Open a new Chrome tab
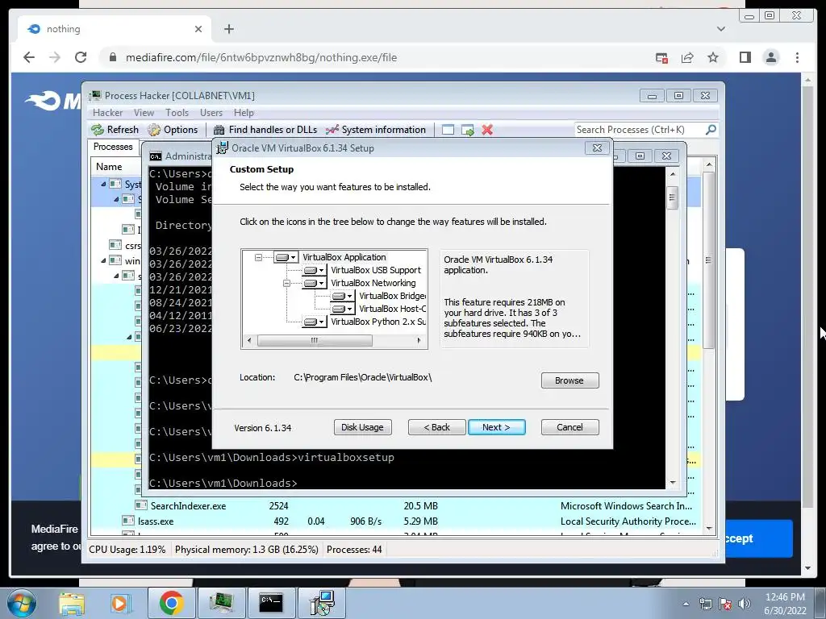The image size is (826, 619). coord(228,29)
